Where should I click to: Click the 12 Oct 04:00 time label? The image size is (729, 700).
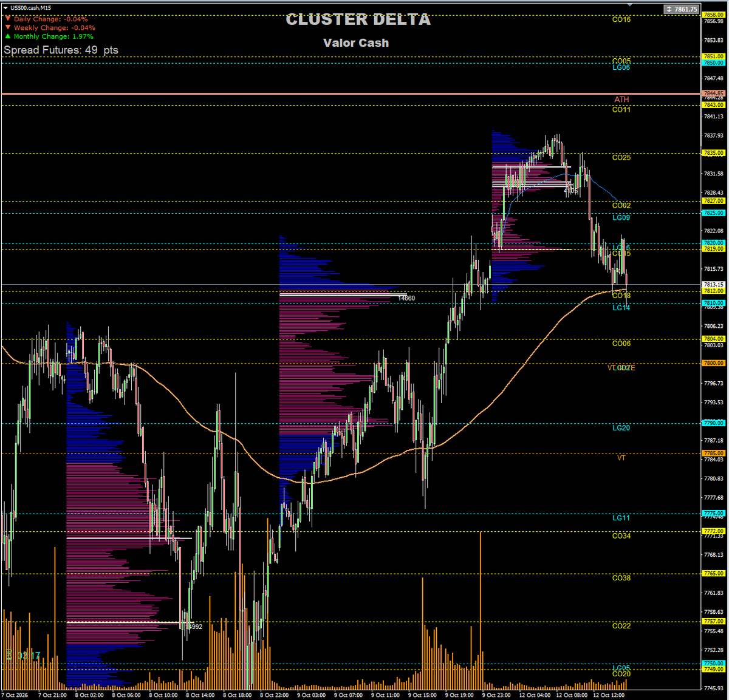(x=536, y=695)
